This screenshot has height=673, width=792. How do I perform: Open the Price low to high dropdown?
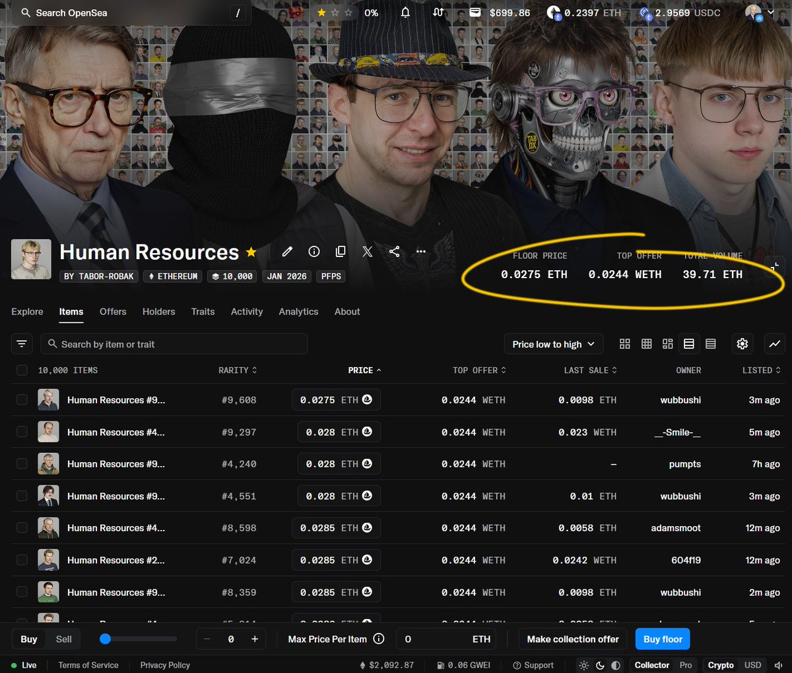[x=553, y=344]
